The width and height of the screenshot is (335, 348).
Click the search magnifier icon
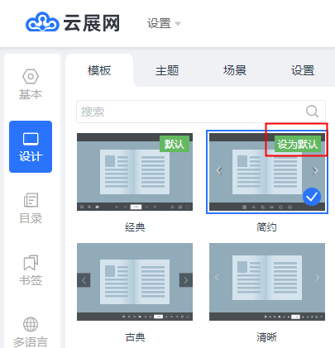point(312,112)
